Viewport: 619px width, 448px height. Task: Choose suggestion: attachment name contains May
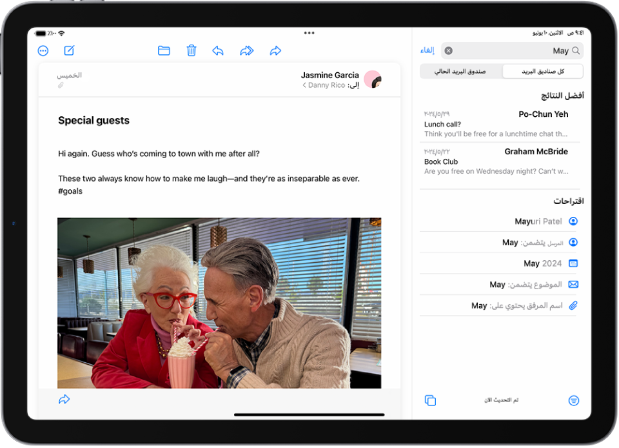click(499, 305)
